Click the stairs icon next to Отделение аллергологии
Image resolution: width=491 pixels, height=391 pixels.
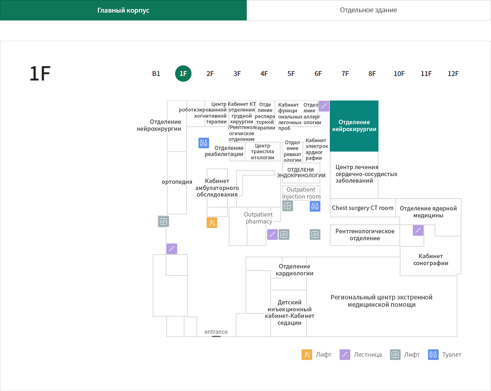click(324, 106)
